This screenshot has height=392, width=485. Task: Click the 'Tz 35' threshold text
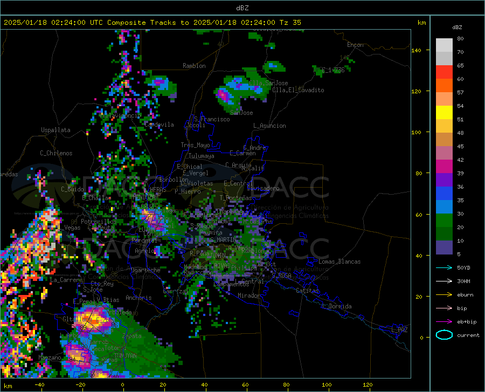[290, 23]
